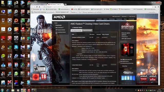The image size is (164, 92).
Task: Open the Recycle Bin (Корзина) icon
Action: 3,21
